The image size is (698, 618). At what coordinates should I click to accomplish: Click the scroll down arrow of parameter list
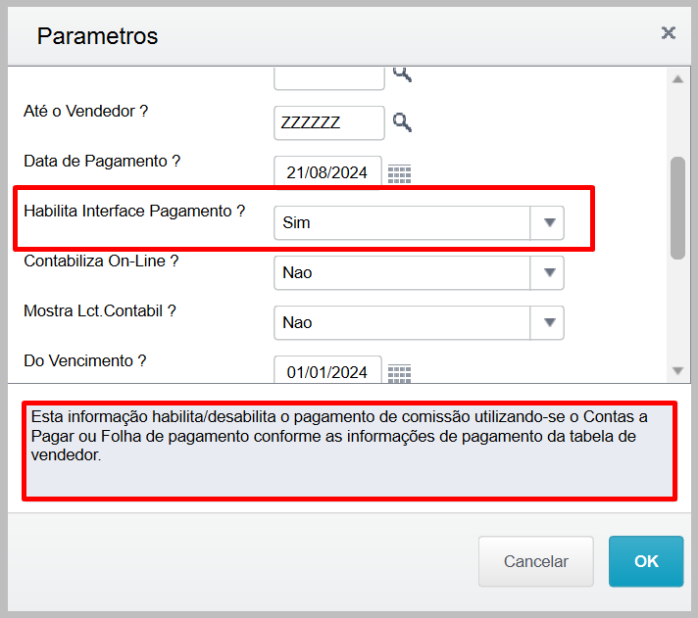tap(677, 371)
